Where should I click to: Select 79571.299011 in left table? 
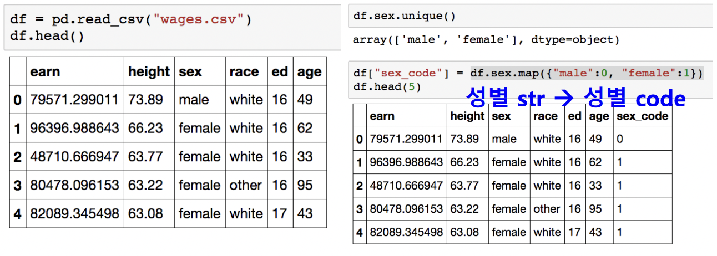[74, 100]
